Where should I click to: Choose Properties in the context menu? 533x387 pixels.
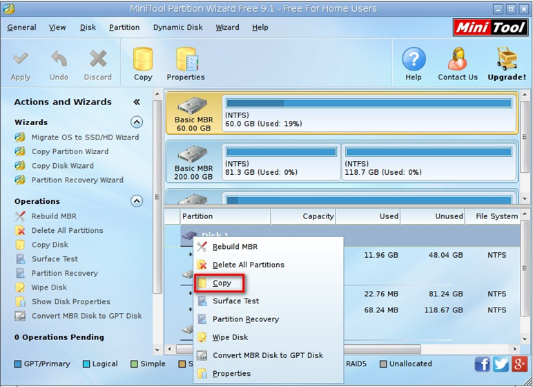pos(269,373)
